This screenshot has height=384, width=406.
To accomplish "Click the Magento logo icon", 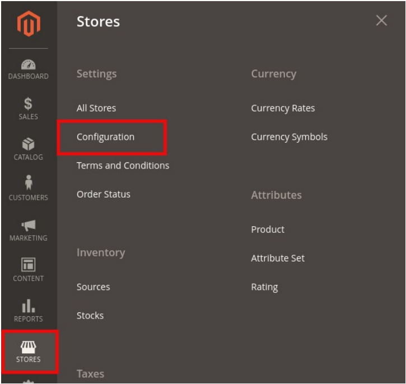I will point(29,24).
